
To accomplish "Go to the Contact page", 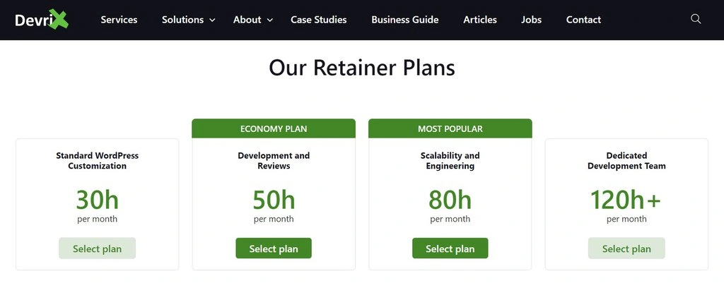I will [583, 20].
